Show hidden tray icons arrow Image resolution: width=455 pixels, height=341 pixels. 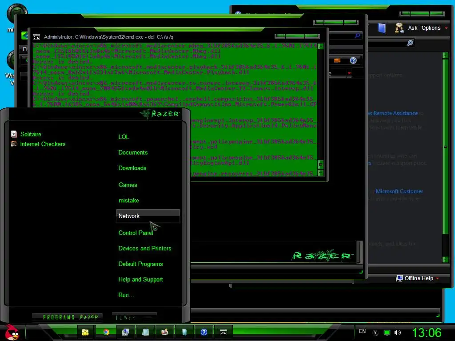tap(375, 333)
